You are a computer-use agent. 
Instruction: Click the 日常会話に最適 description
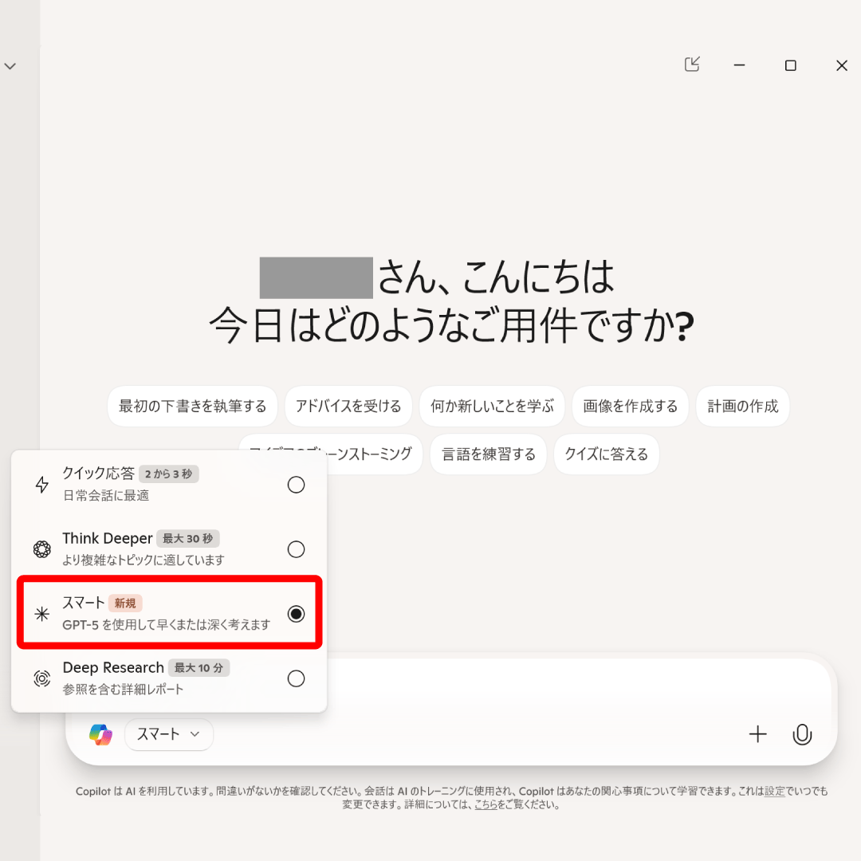click(106, 496)
